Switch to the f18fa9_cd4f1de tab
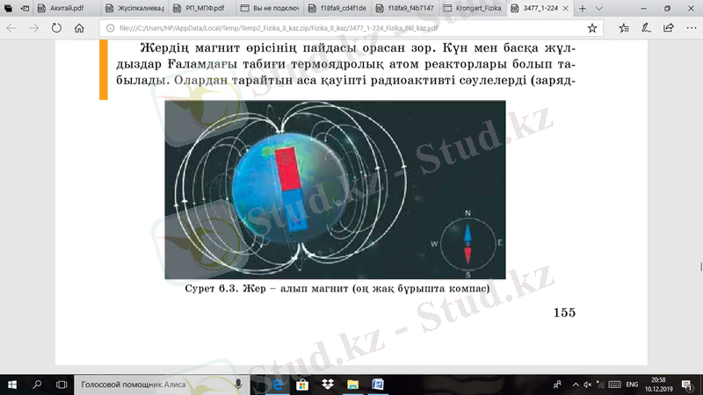 (338, 8)
